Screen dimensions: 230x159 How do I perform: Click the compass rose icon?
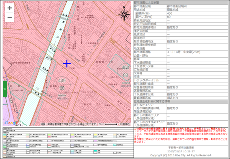(x=124, y=14)
